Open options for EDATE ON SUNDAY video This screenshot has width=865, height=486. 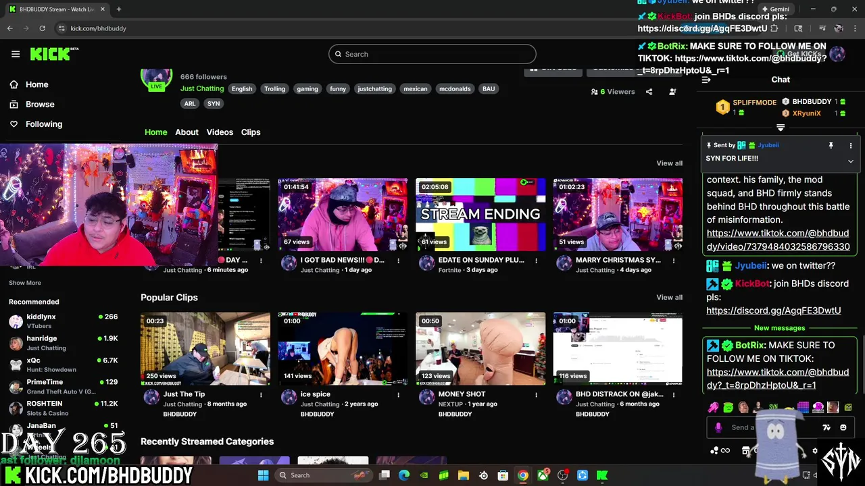point(537,261)
